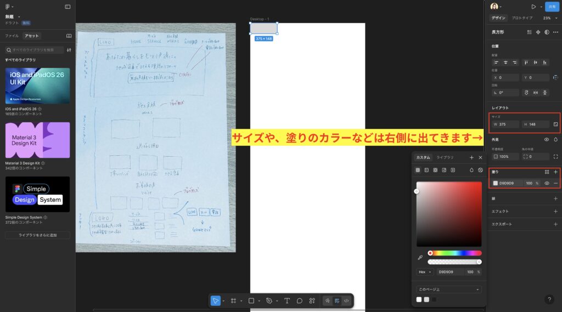Click ライブラリをさらに追加 button
Screen dimensions: 562x312
[37, 235]
